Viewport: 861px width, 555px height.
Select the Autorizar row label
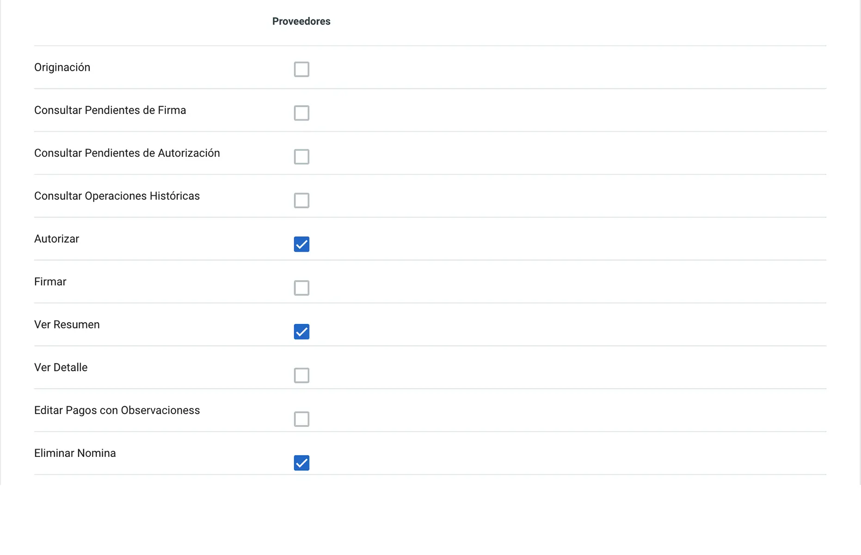click(x=56, y=239)
